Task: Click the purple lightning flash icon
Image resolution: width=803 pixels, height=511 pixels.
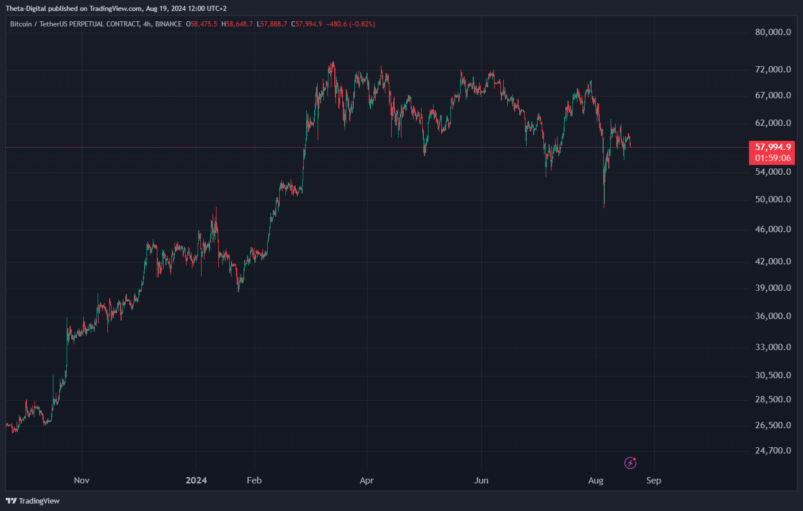Action: tap(631, 462)
